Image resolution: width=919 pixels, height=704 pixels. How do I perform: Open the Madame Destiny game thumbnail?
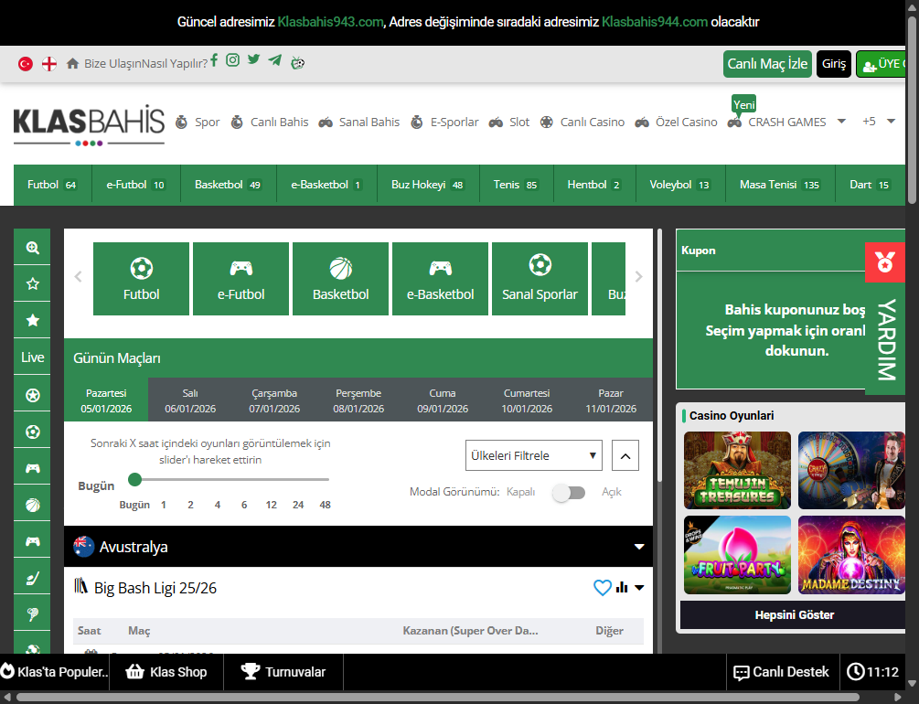click(851, 555)
